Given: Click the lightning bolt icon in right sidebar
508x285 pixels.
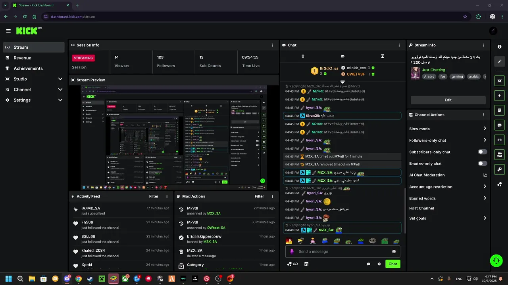Looking at the screenshot, I should (499, 95).
